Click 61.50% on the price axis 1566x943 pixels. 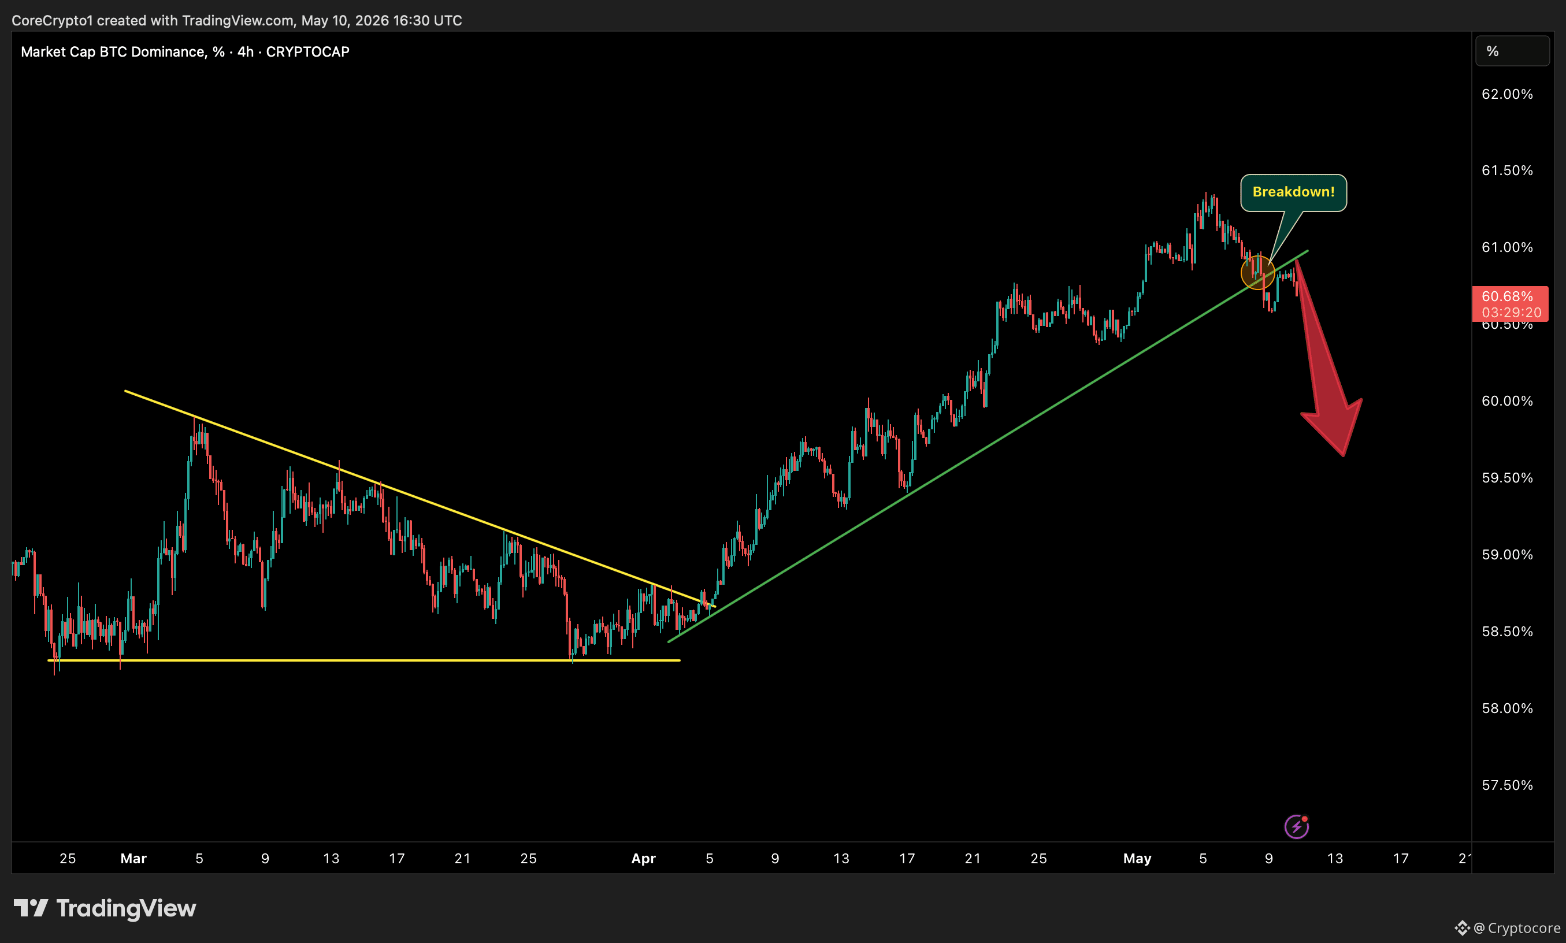(x=1507, y=170)
